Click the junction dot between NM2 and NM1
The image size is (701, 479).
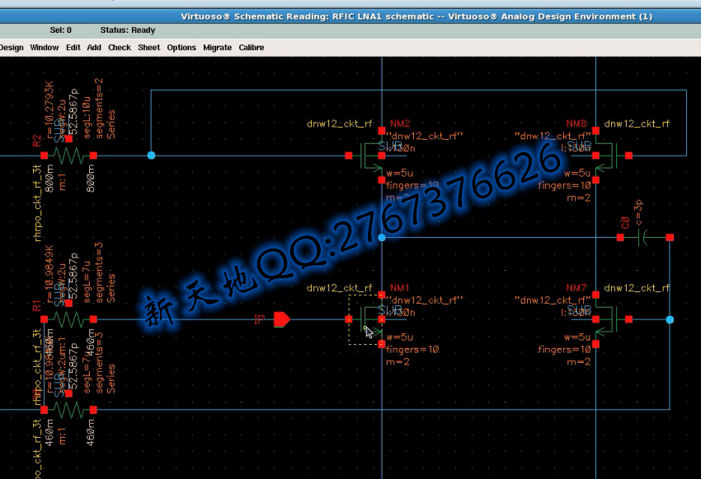pyautogui.click(x=381, y=237)
